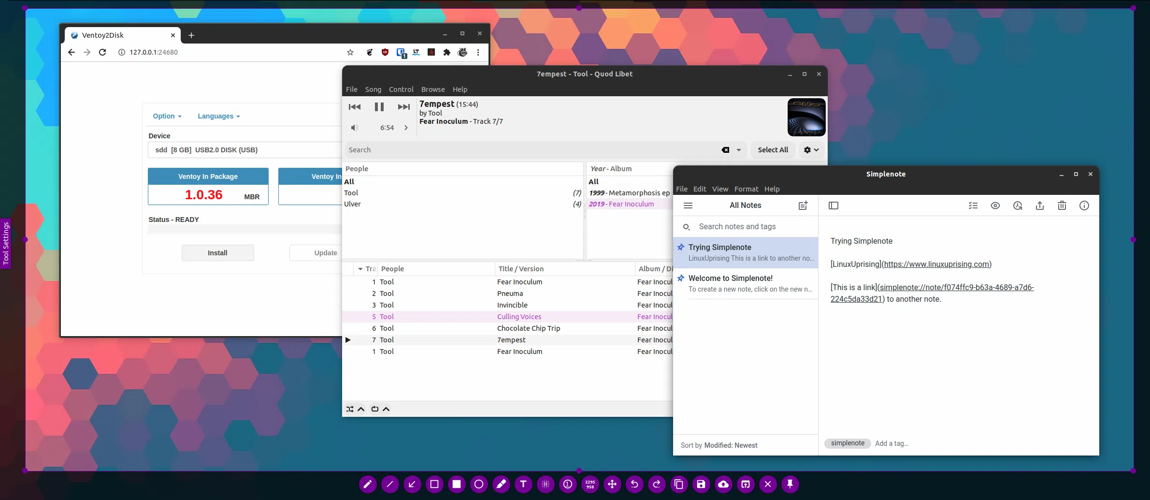Open the search history dropdown in Quod Libet
Screen dimensions: 1150x500
[739, 150]
